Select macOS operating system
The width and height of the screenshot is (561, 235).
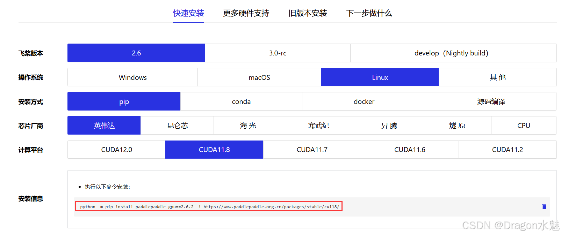[x=259, y=77]
